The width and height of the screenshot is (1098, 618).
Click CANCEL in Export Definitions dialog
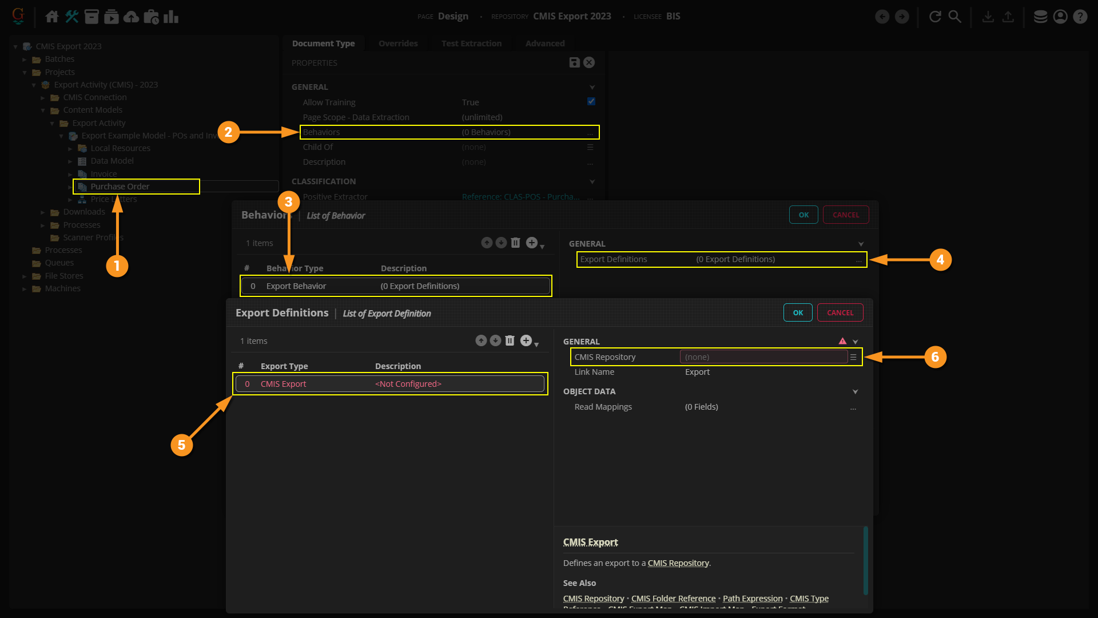[840, 312]
